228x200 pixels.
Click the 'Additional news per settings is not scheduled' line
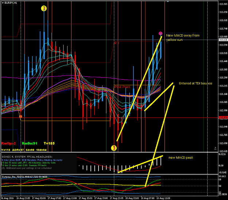click(27, 168)
